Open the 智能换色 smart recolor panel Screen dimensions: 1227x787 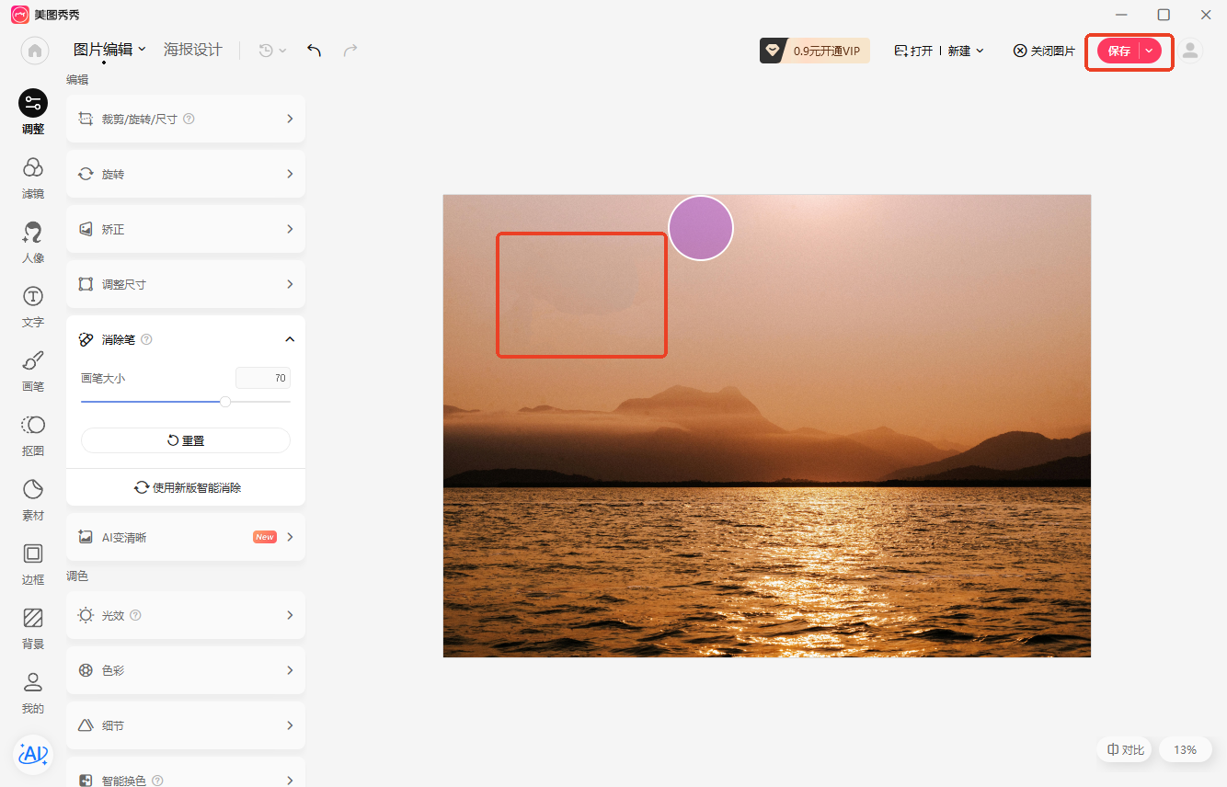coord(186,772)
